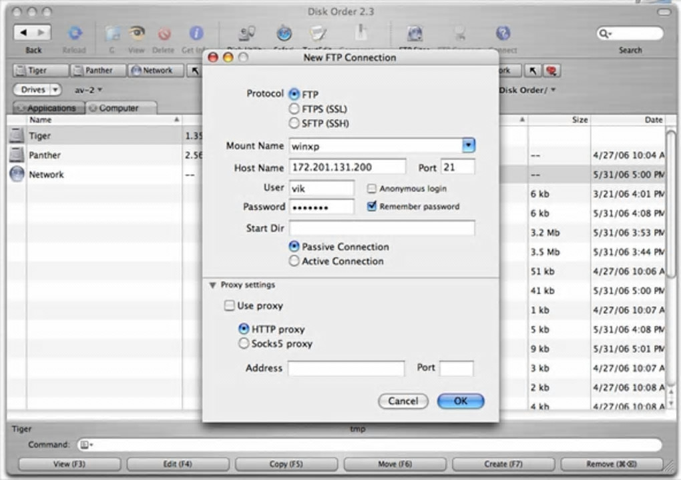Click the command history icon in Command field
This screenshot has height=480, width=681.
86,445
